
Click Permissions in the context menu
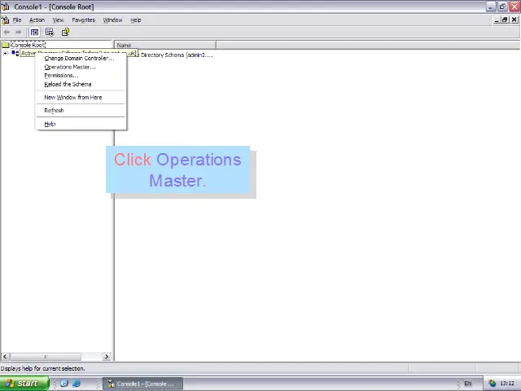point(60,75)
